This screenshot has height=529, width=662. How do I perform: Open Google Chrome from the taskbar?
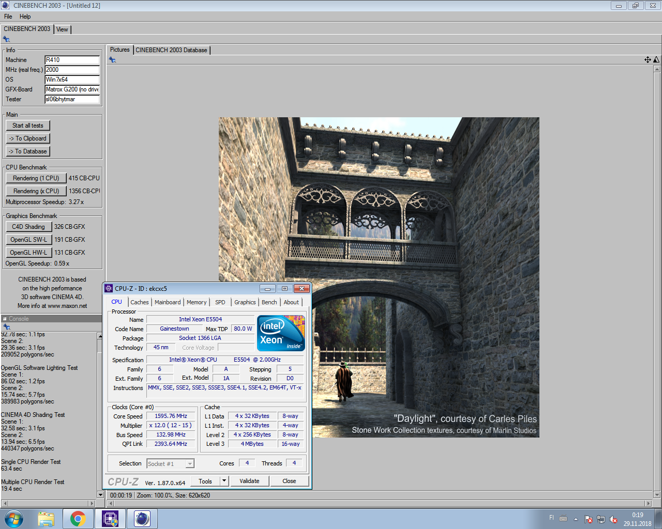78,519
